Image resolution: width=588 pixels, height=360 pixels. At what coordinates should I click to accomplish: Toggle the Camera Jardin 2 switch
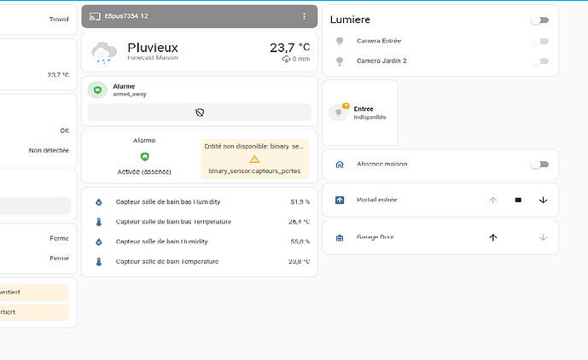pos(539,61)
